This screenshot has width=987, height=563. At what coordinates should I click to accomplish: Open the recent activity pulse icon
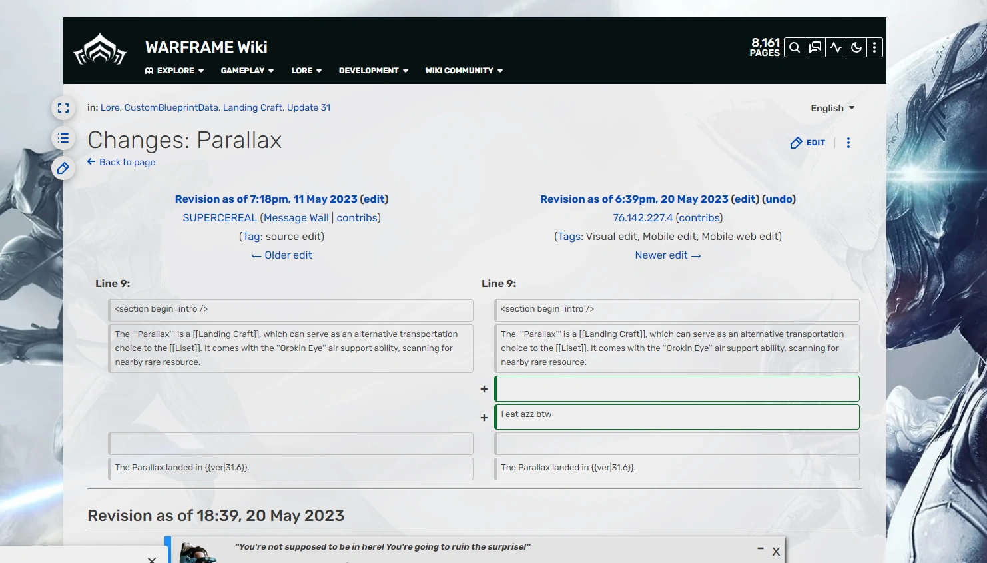pyautogui.click(x=836, y=47)
